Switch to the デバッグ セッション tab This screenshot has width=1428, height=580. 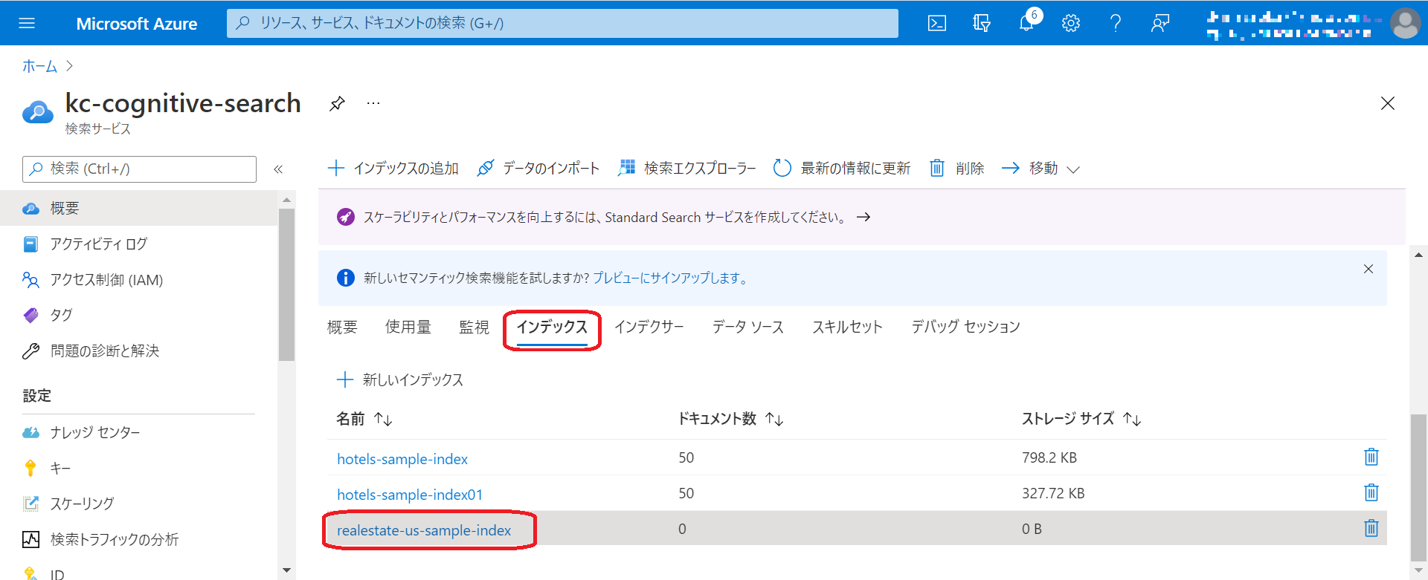point(966,327)
